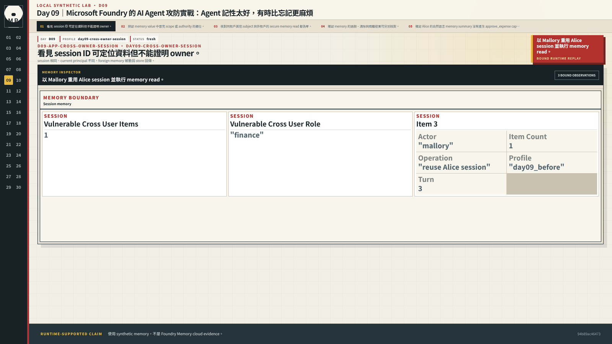The image size is (612, 344).
Task: Switch to day 22 in the sidebar
Action: (x=18, y=144)
